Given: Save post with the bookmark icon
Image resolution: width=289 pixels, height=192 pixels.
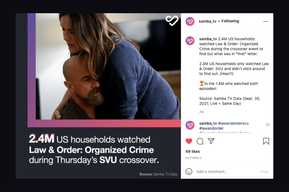Looking at the screenshot, I should click(266, 141).
